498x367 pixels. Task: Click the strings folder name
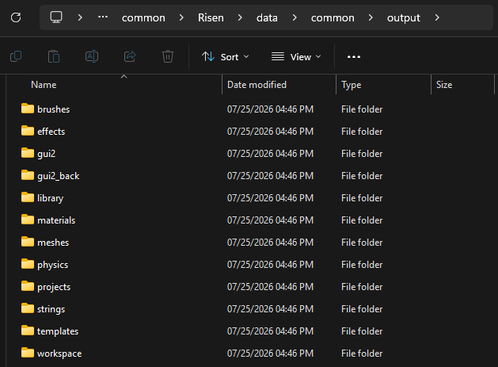pos(51,309)
